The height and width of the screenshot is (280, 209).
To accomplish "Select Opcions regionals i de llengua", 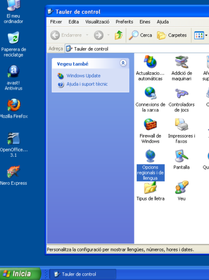I will [x=150, y=165].
